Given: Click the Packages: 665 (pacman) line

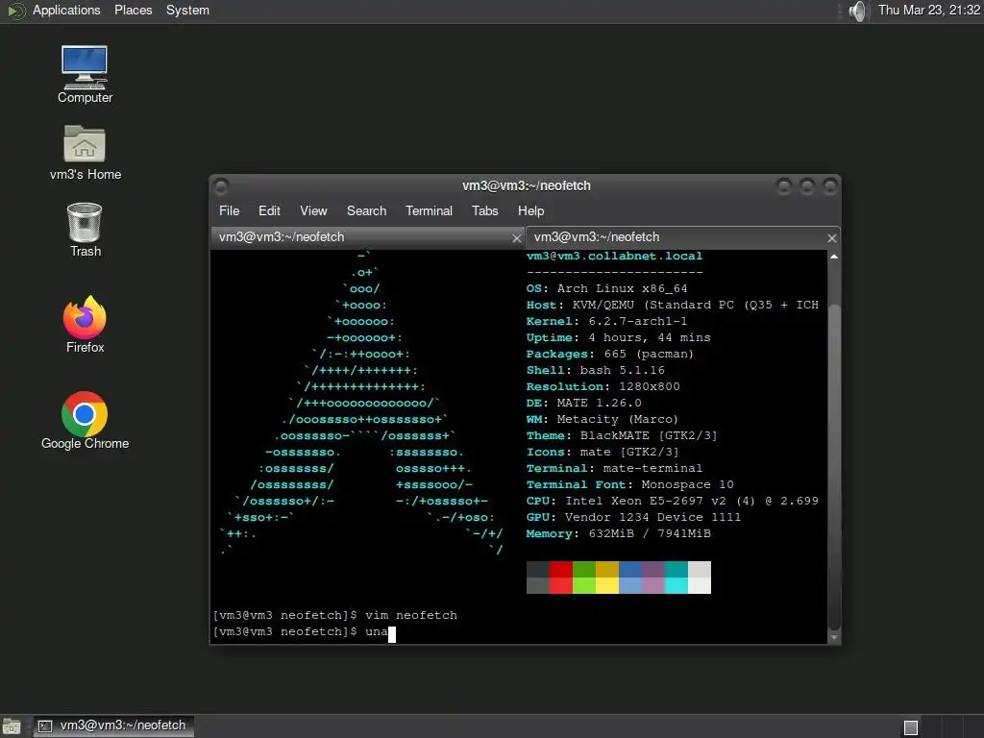Looking at the screenshot, I should coord(610,354).
